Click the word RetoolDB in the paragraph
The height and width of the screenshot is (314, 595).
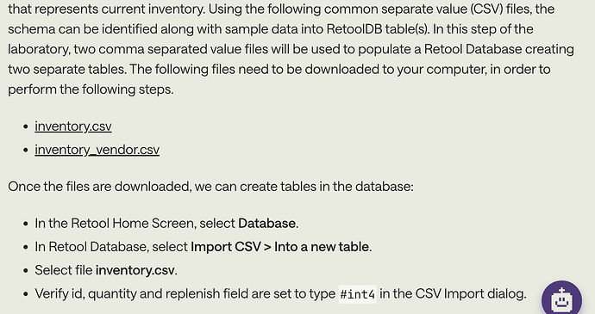(354, 29)
